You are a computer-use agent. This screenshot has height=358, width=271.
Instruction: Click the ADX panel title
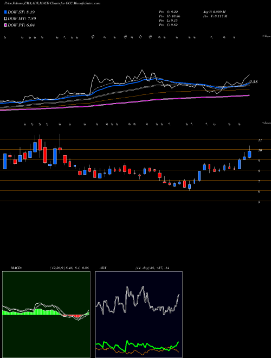pyautogui.click(x=103, y=267)
